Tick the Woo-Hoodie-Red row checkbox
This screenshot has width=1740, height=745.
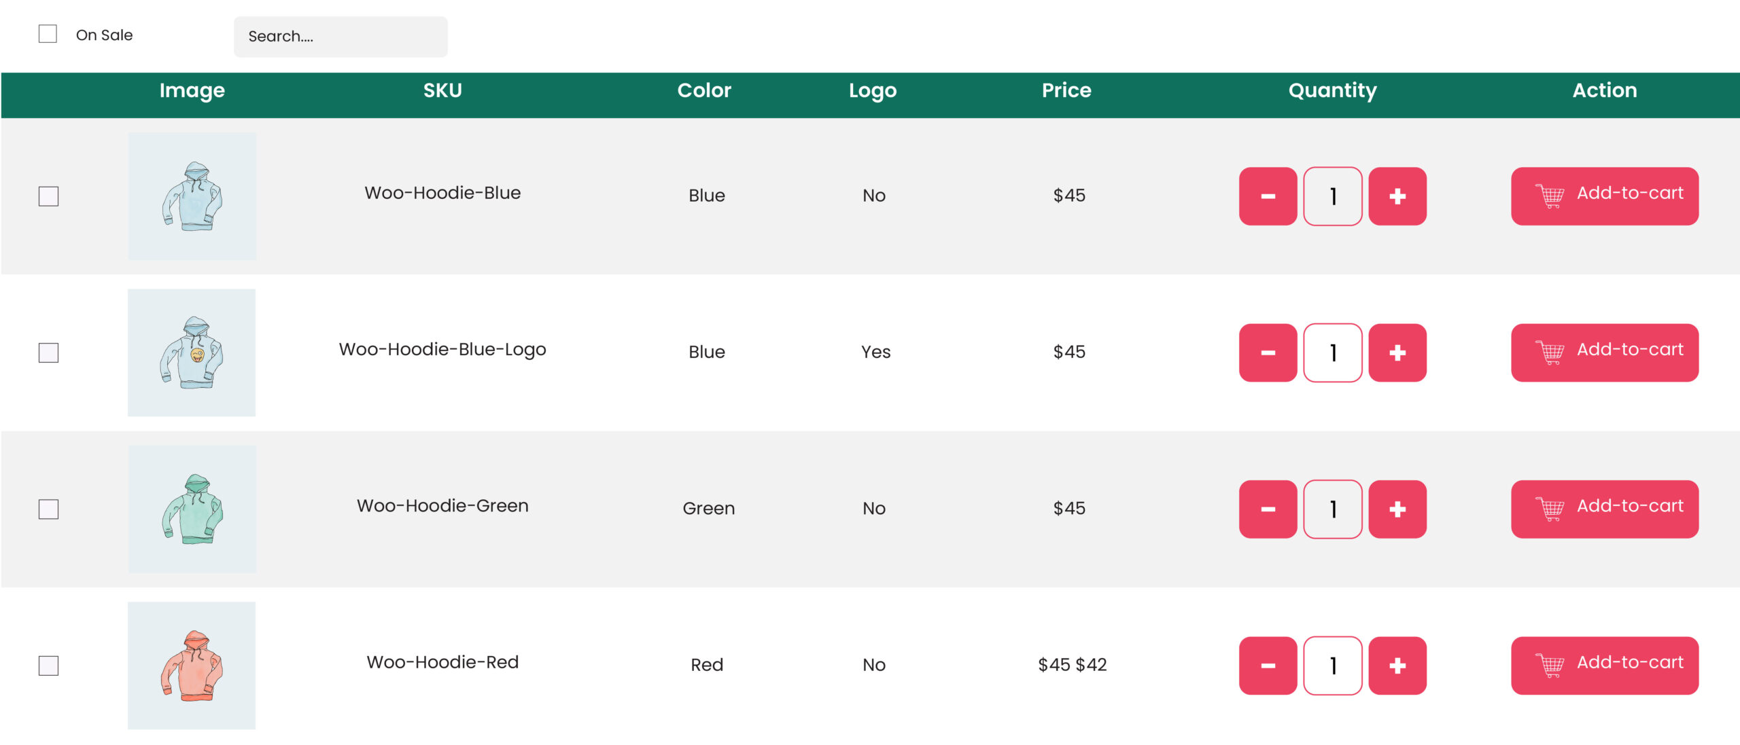point(48,666)
